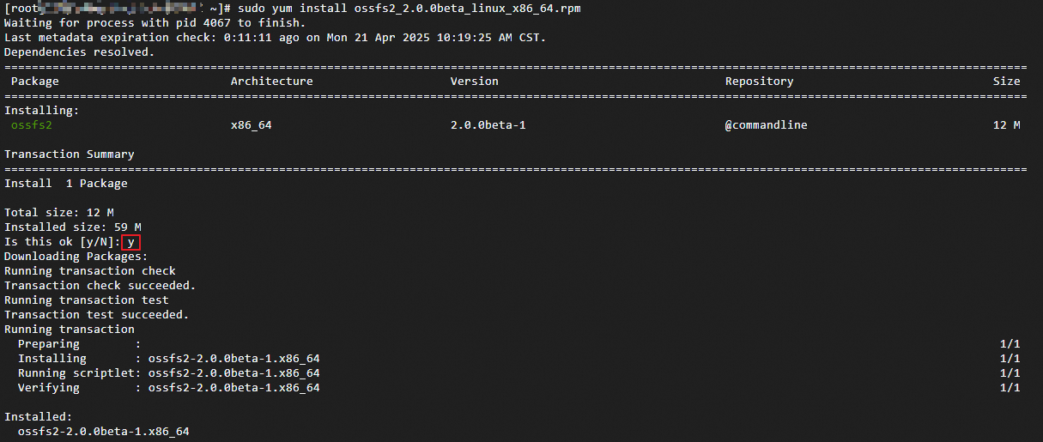The image size is (1043, 442).
Task: Click the green ossfs2 package name
Action: coord(32,125)
